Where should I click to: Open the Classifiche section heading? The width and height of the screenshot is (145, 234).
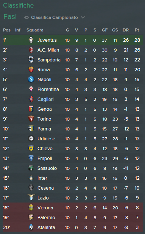(19, 6)
